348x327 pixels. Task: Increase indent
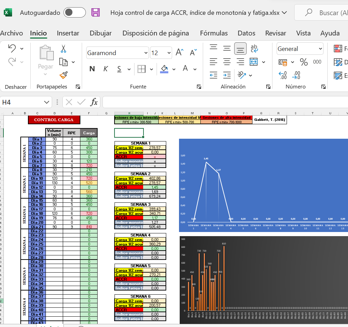coord(227,75)
